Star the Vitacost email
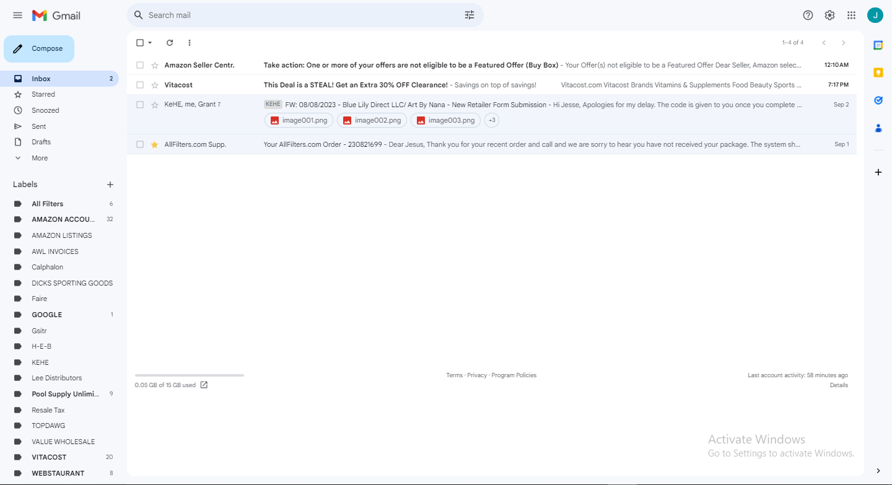The image size is (892, 485). click(155, 85)
